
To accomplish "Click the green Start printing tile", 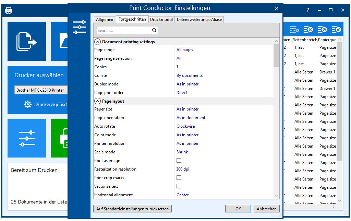I will 59,138.
